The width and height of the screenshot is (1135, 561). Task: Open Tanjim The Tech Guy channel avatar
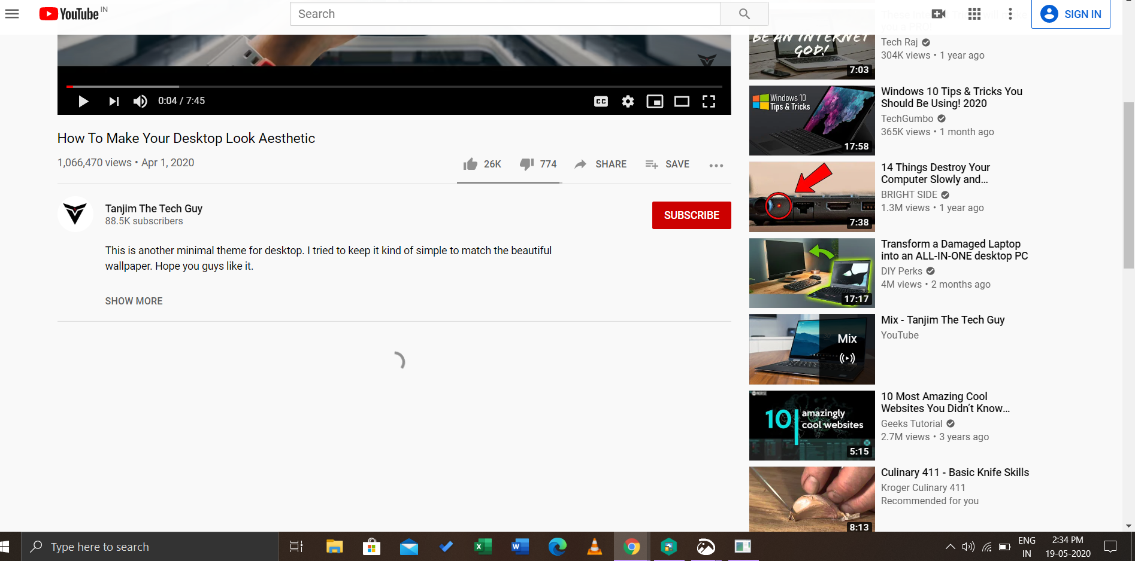point(75,214)
